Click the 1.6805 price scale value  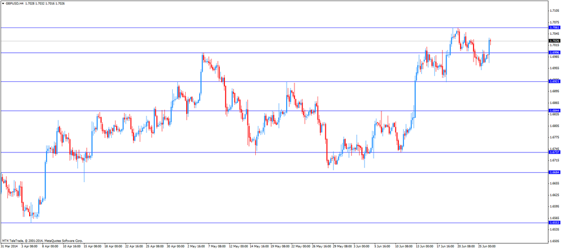tap(554, 126)
